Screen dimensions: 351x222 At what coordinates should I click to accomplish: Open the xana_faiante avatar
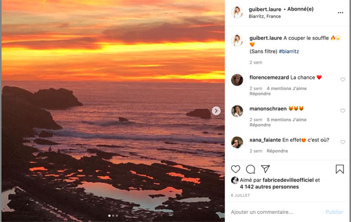pos(237,143)
